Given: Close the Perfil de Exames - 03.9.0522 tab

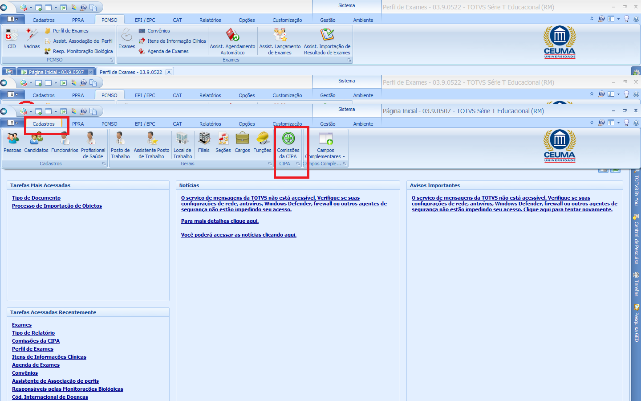Looking at the screenshot, I should [x=169, y=72].
